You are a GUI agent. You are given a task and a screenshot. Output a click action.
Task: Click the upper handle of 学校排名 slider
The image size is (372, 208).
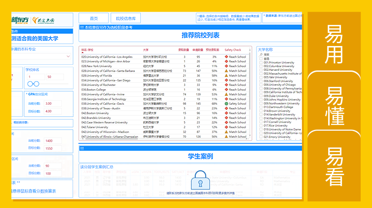[36, 84]
